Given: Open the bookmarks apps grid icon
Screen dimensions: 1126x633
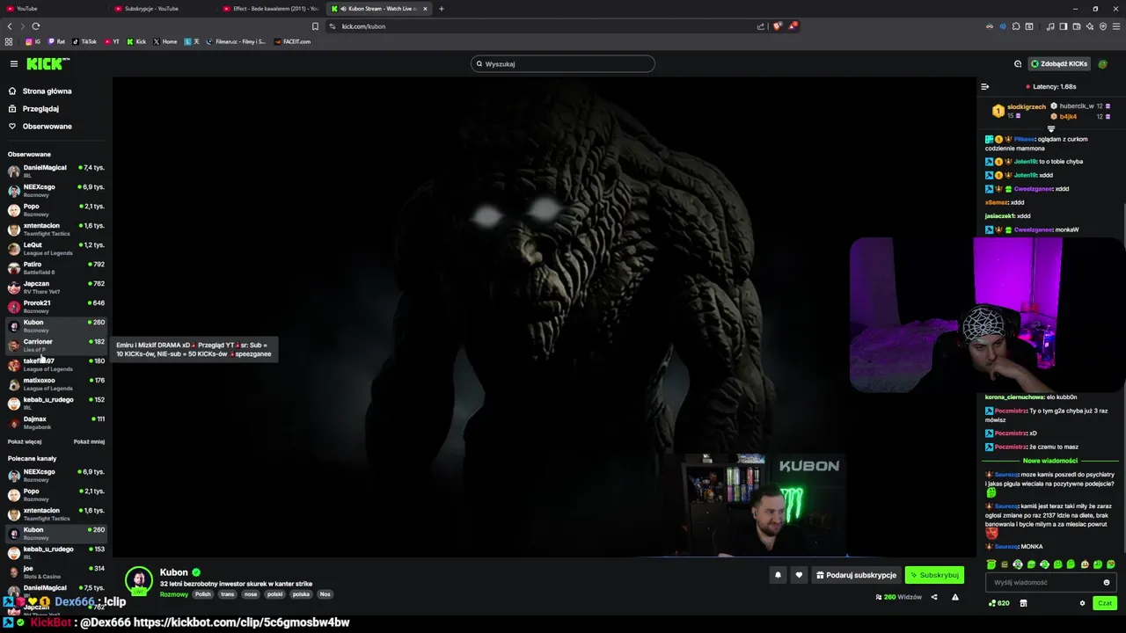Looking at the screenshot, I should click(9, 41).
